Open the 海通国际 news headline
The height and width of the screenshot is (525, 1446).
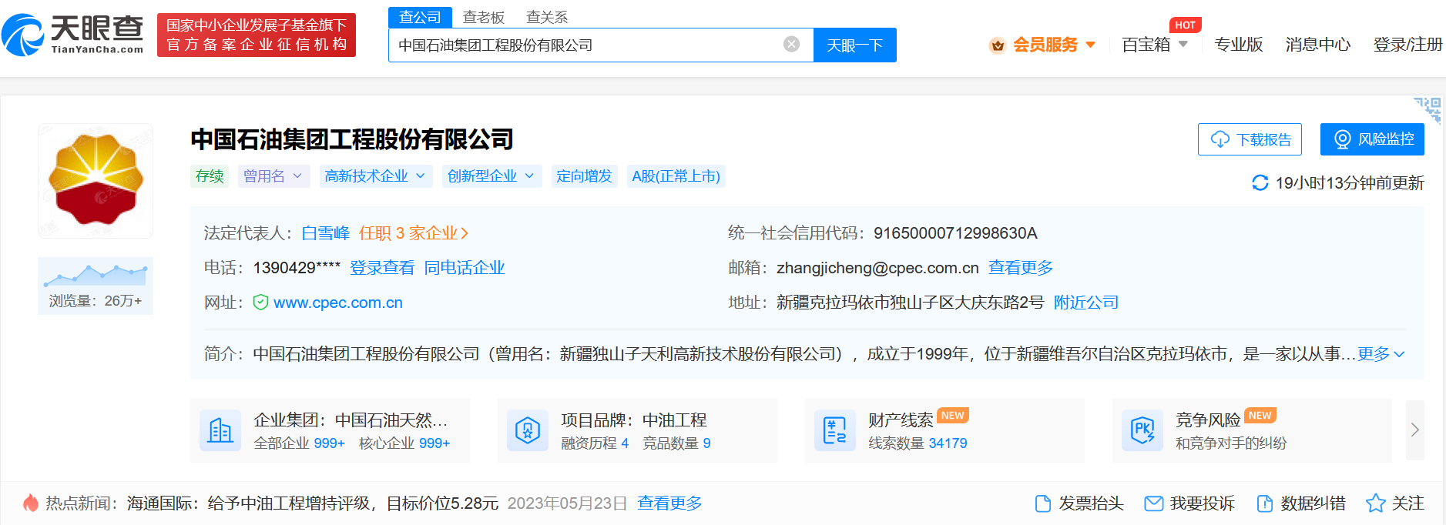[x=313, y=503]
